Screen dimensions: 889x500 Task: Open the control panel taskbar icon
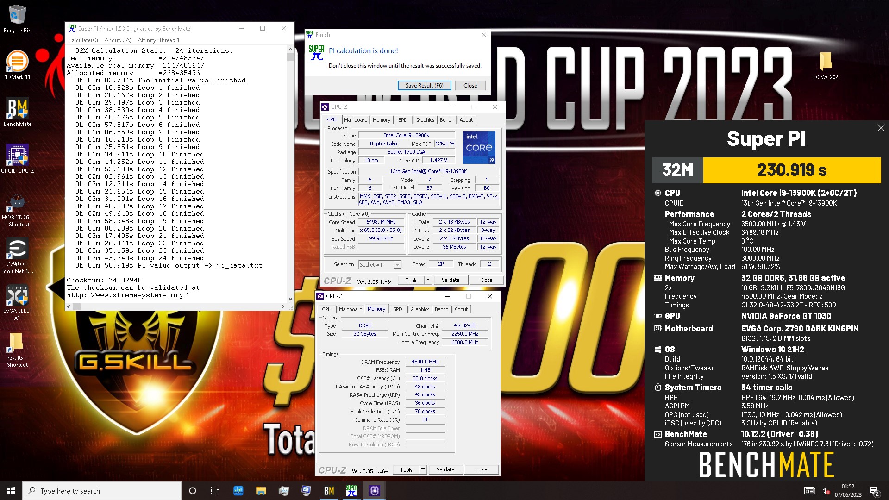coord(307,491)
